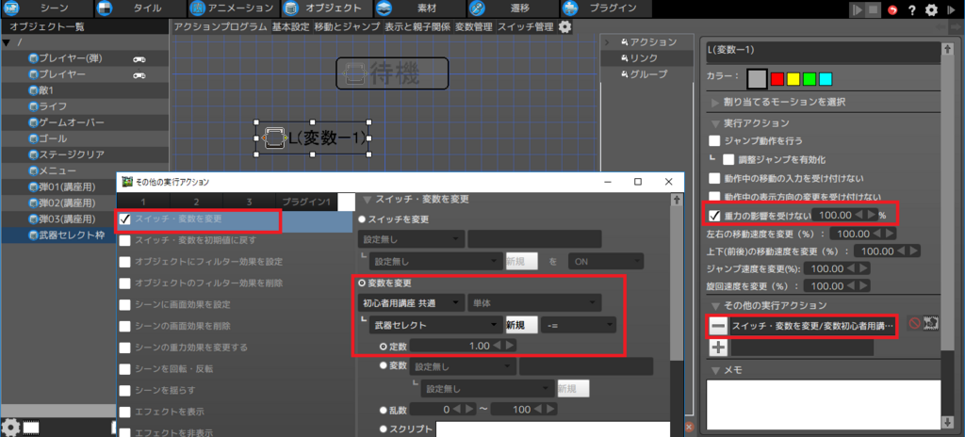This screenshot has height=437, width=965.
Task: Select the 定数 radio button
Action: click(384, 346)
